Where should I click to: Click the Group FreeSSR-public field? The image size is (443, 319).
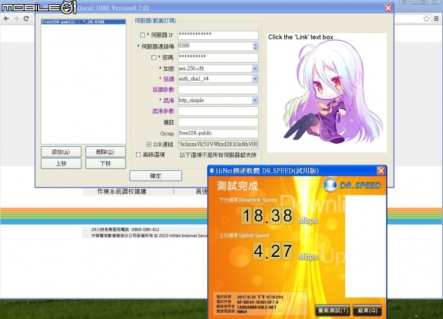click(x=218, y=133)
